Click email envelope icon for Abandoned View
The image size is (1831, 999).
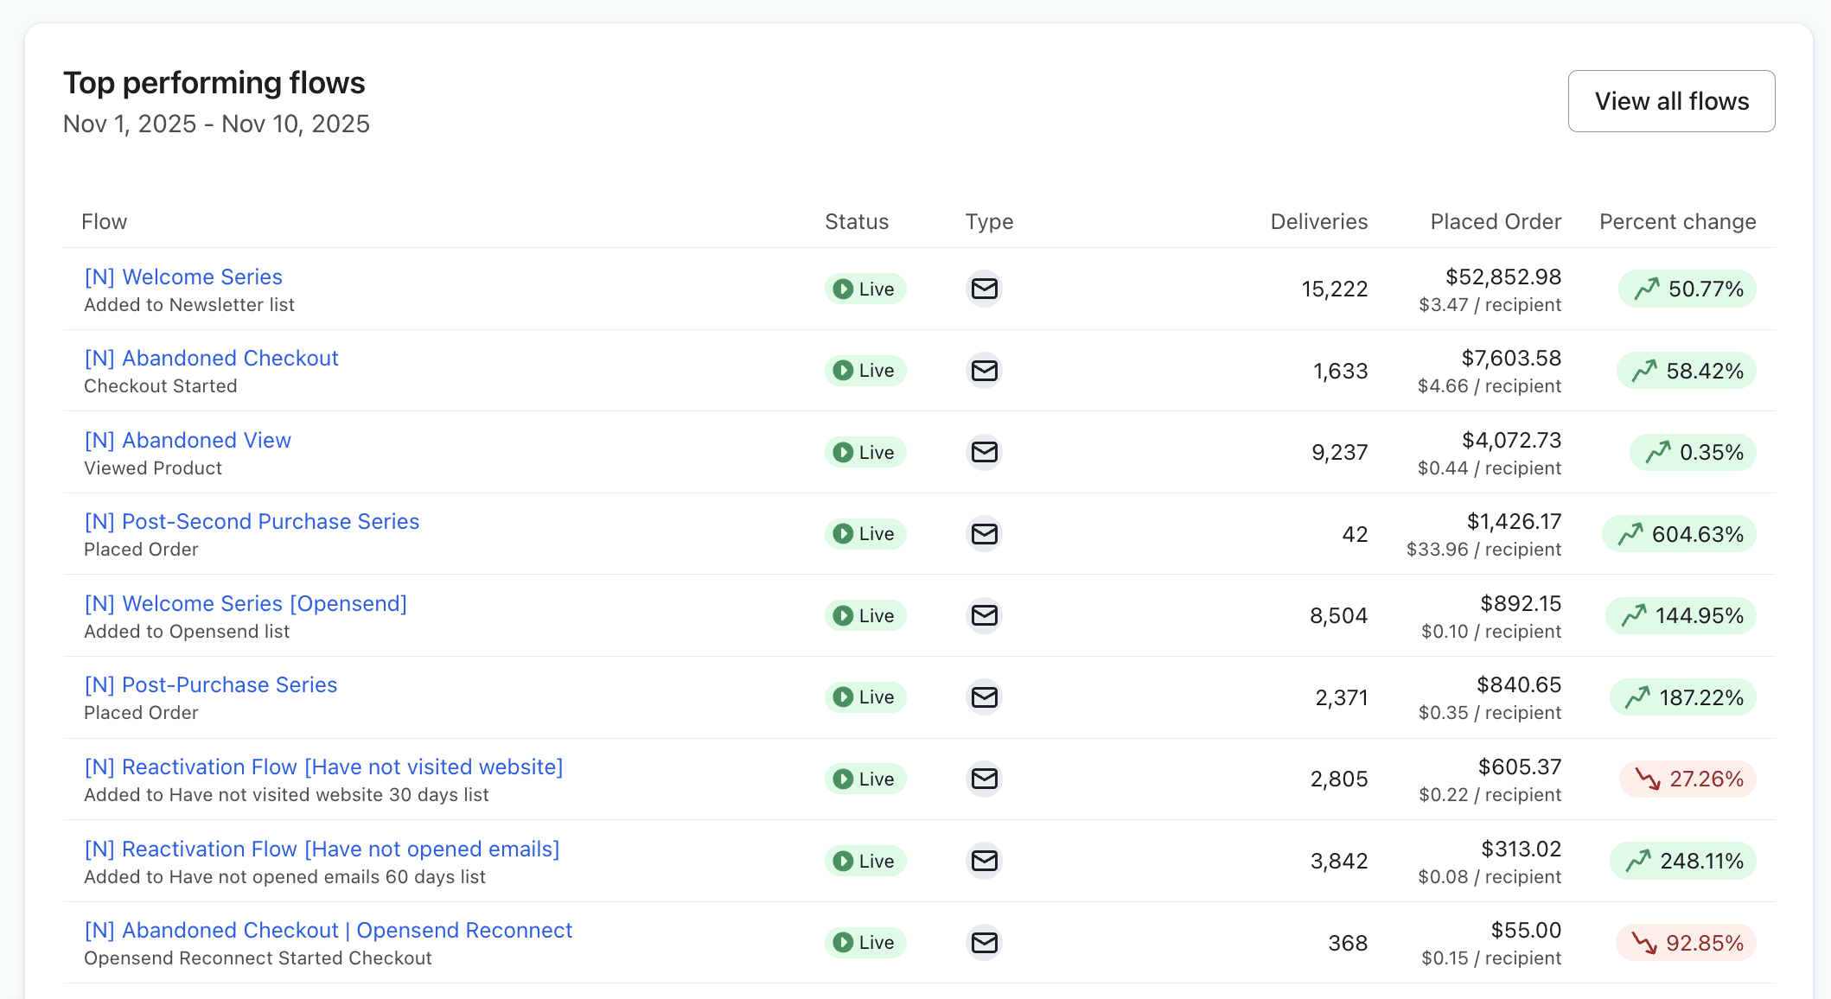[984, 452]
